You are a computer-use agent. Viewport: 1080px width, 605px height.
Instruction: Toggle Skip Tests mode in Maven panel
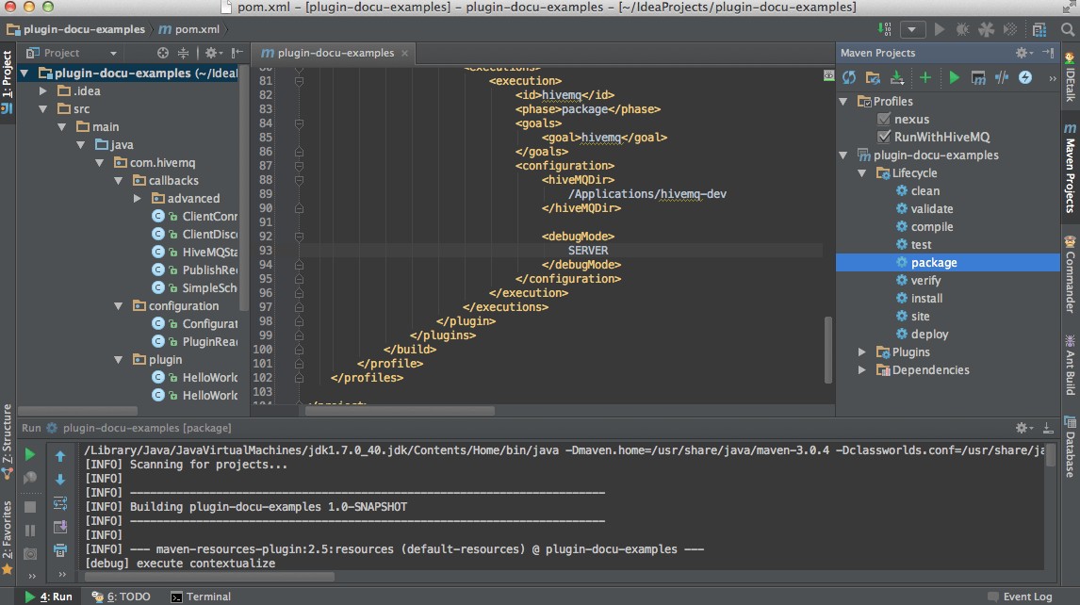coord(1001,77)
